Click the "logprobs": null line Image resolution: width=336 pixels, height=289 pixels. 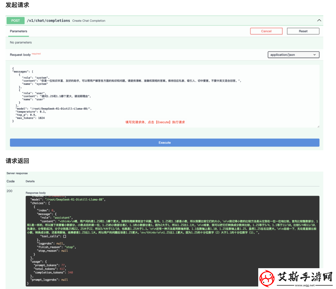pos(51,243)
